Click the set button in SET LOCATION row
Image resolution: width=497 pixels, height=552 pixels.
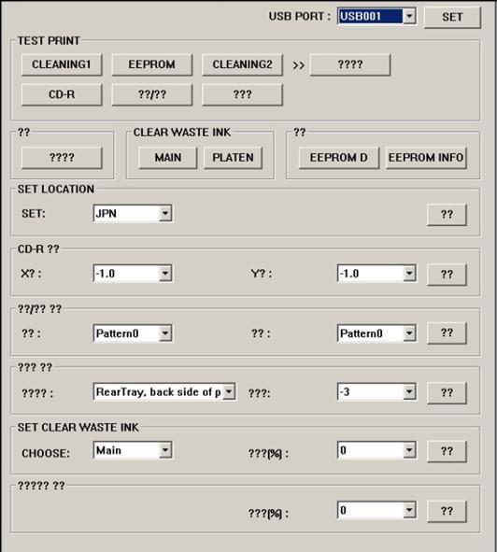tap(447, 215)
